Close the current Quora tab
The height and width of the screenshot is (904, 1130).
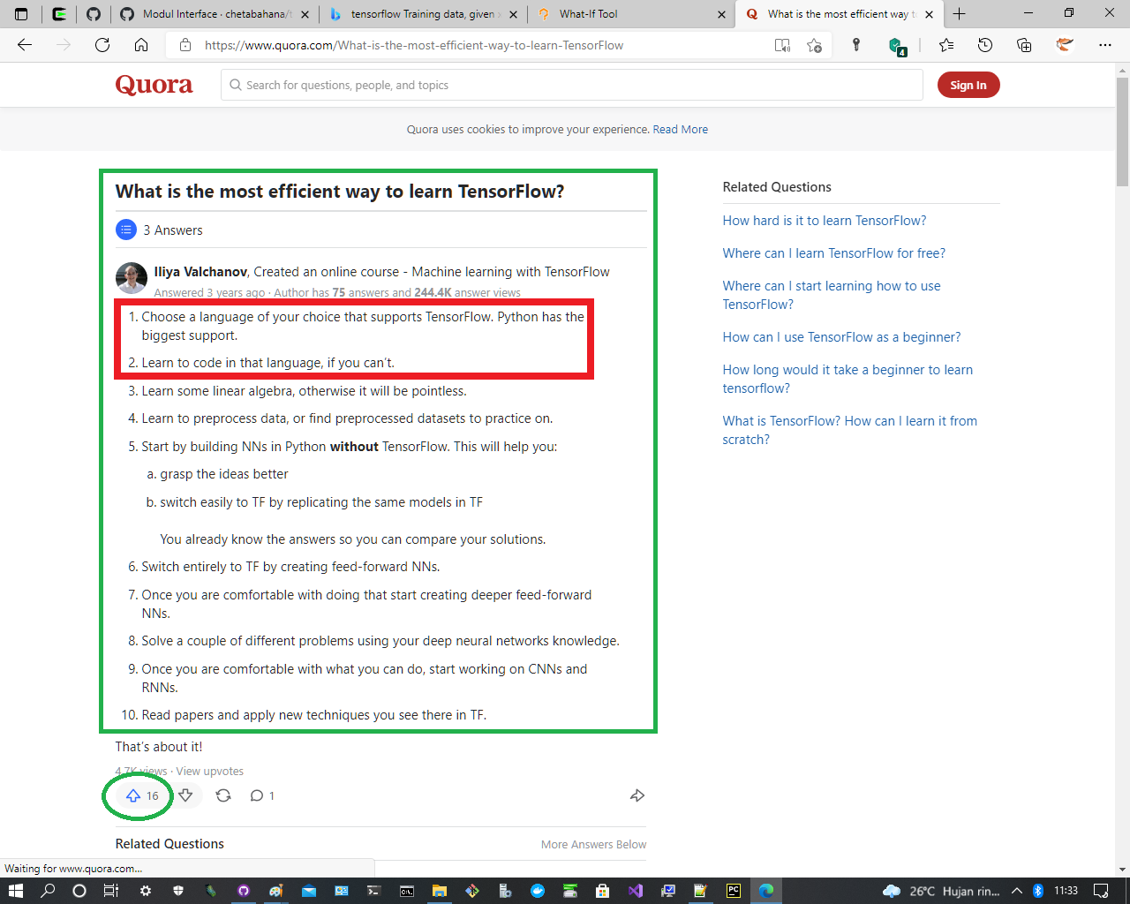(929, 14)
